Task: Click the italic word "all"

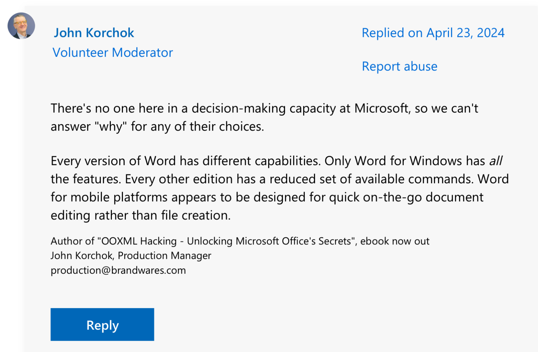Action: (495, 161)
